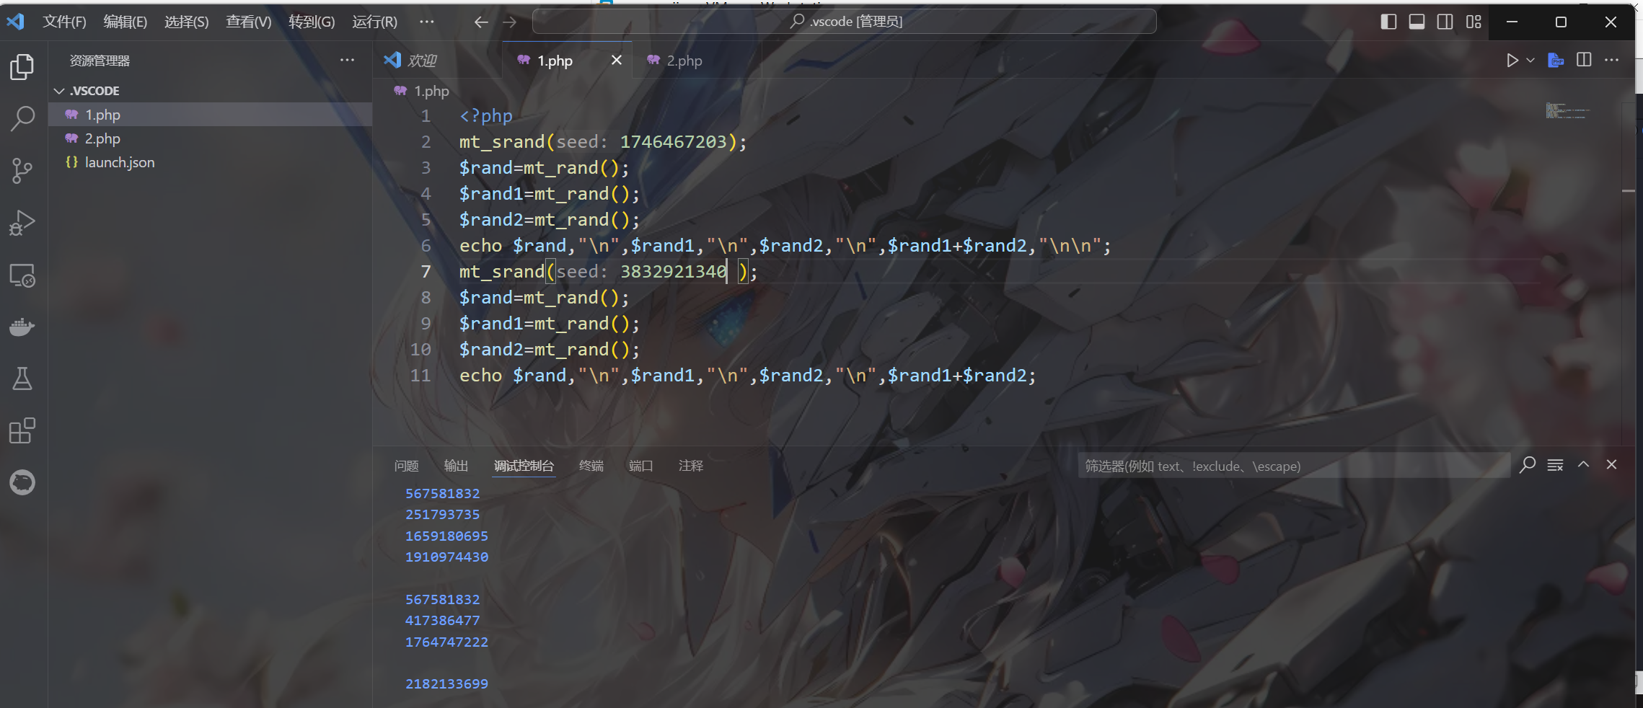Open Explorer panel more actions ellipsis

coord(347,60)
